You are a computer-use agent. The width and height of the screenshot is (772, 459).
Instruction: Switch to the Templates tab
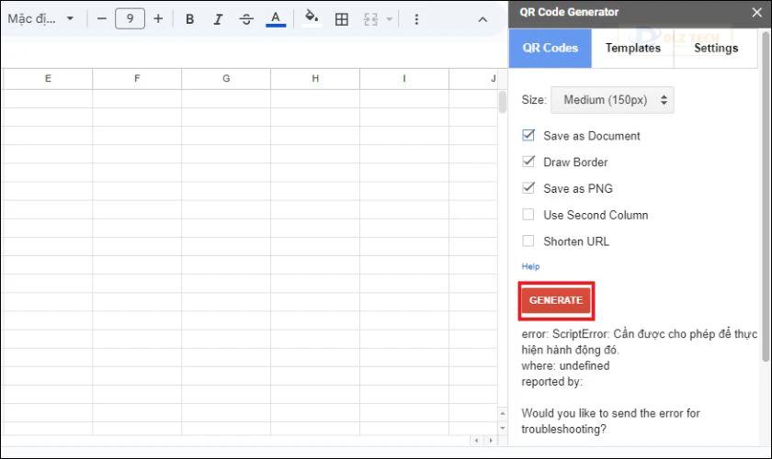[x=632, y=49]
